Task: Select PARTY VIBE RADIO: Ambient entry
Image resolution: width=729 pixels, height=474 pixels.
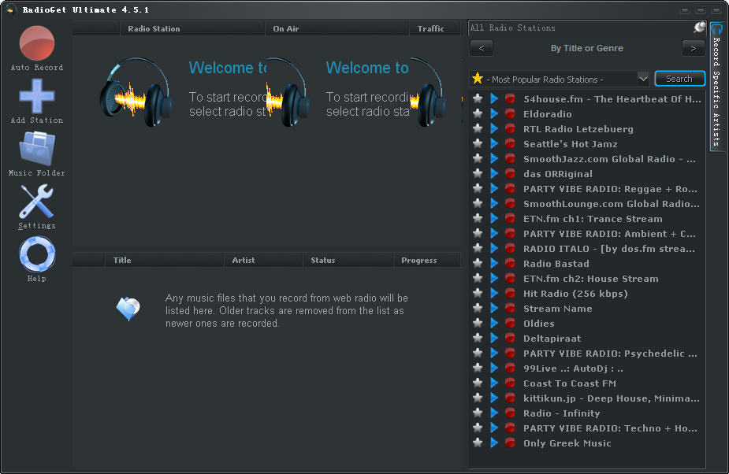Action: point(609,233)
